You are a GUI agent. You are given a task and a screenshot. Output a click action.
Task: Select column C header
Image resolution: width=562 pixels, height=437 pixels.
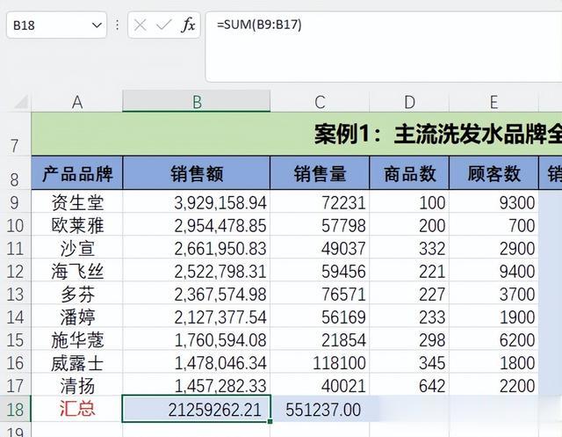(x=320, y=102)
